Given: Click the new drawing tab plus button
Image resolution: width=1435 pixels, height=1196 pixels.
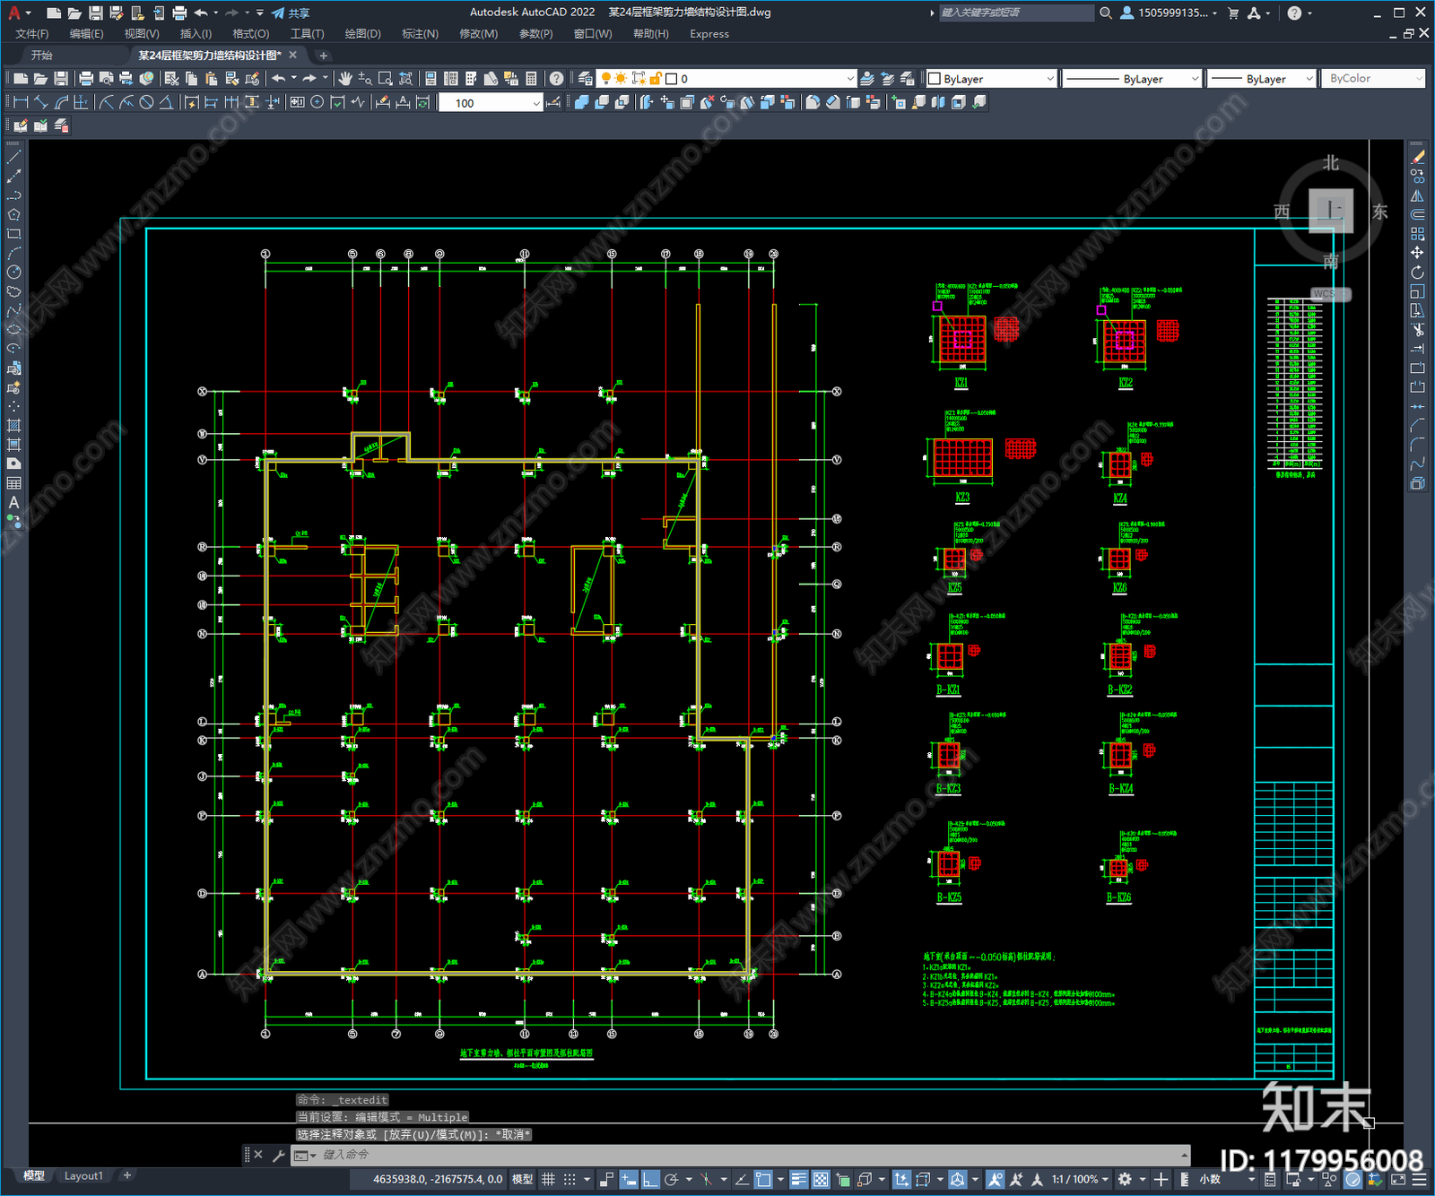Looking at the screenshot, I should pos(324,56).
